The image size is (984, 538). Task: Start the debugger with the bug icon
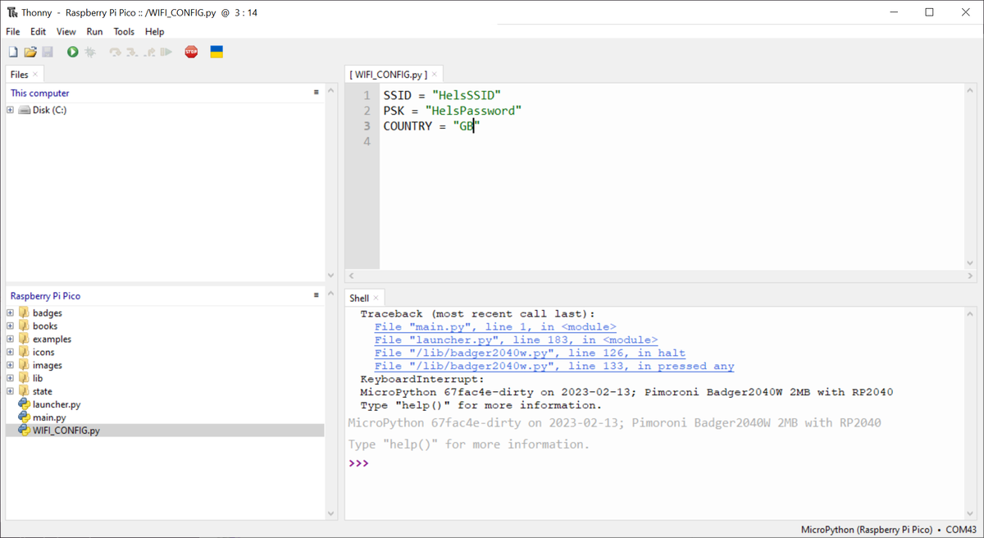(x=90, y=51)
